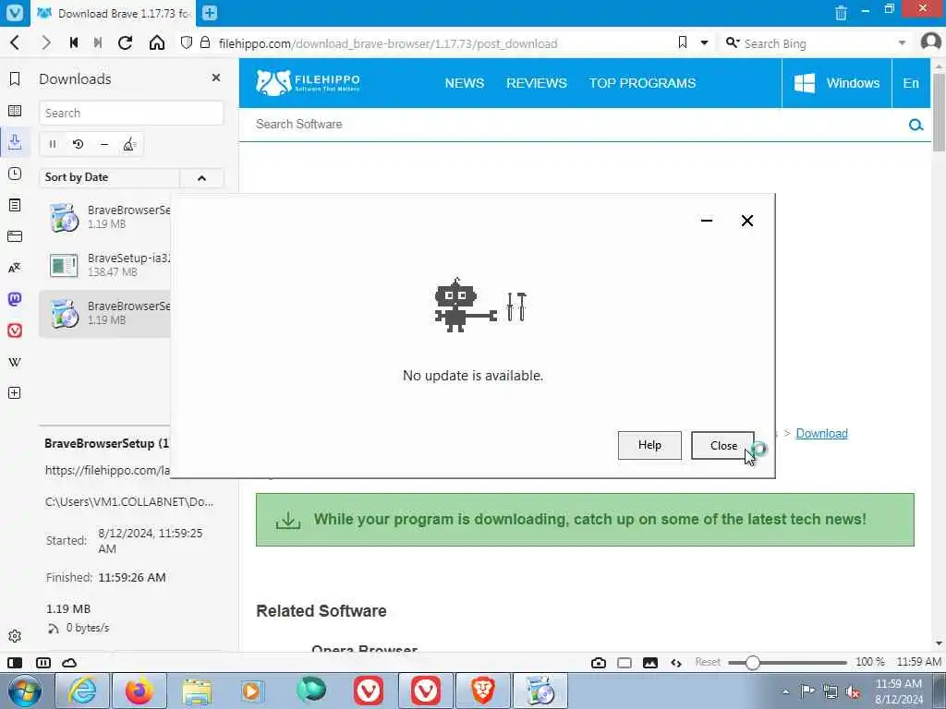946x709 pixels.
Task: Open the FileHippo home logo
Action: pyautogui.click(x=308, y=83)
